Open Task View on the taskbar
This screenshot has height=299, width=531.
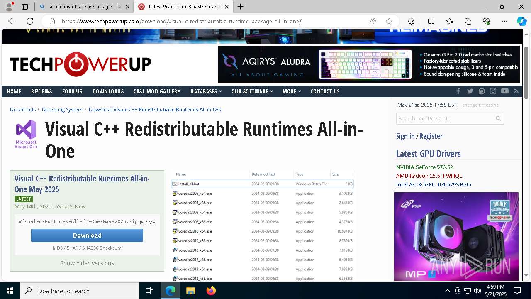coord(149,291)
